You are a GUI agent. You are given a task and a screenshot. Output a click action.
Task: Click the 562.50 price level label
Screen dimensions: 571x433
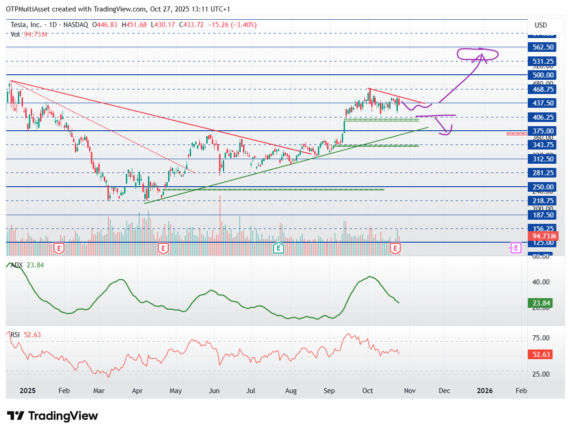(x=543, y=47)
